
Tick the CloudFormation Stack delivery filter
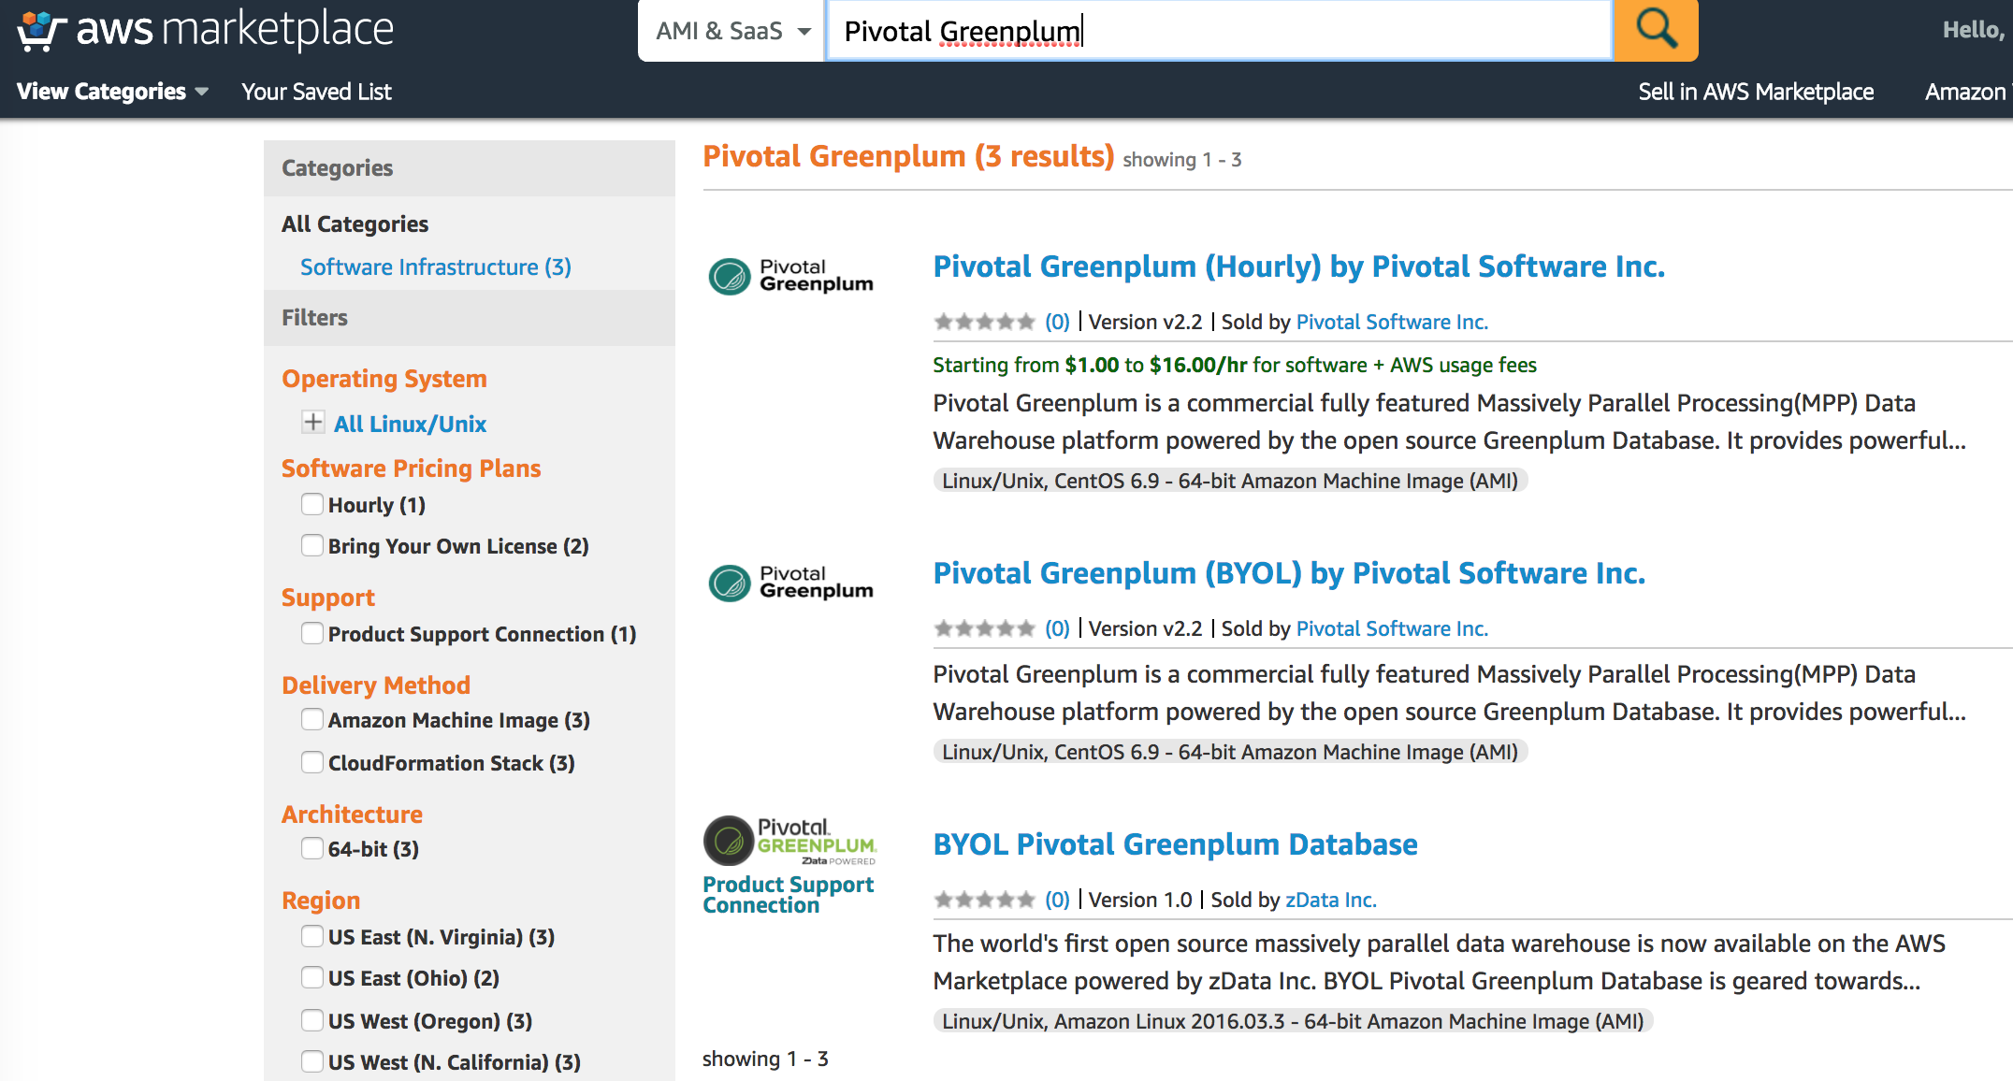coord(312,763)
